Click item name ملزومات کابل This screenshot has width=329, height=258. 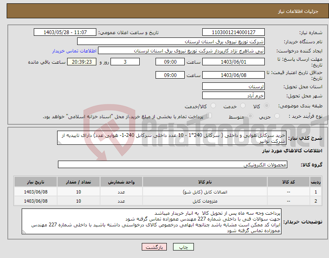tap(205, 201)
